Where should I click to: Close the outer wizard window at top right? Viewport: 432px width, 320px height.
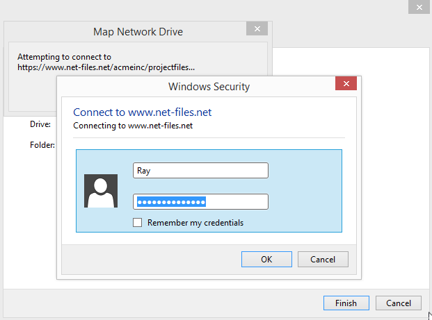pos(419,7)
